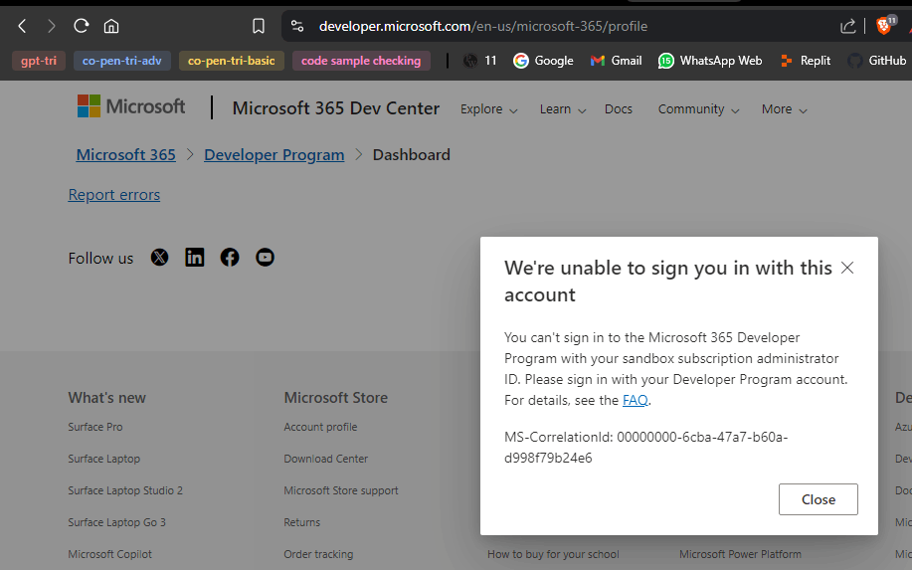Open Microsoft Copilot footer link

pos(110,554)
